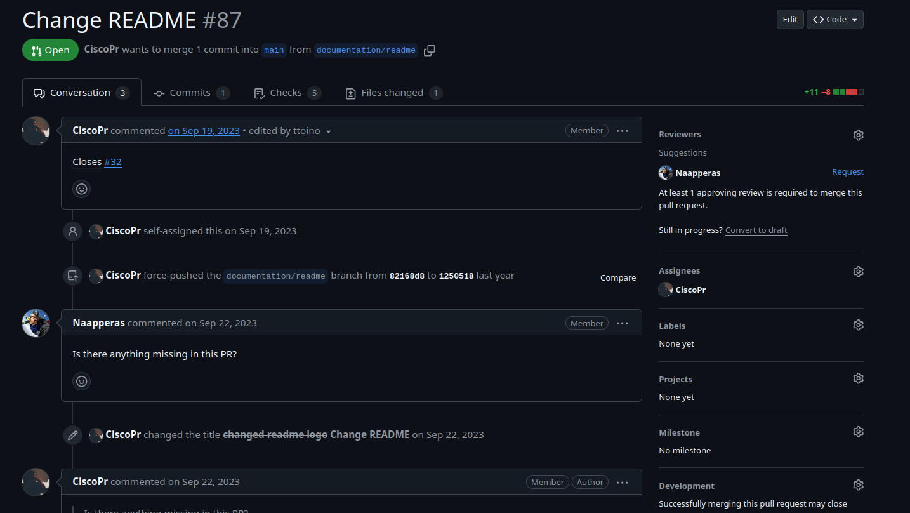Click CiscoPr name under Assignees
This screenshot has width=910, height=513.
click(690, 290)
